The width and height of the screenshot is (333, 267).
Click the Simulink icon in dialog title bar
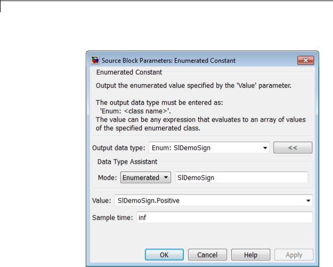click(x=95, y=61)
